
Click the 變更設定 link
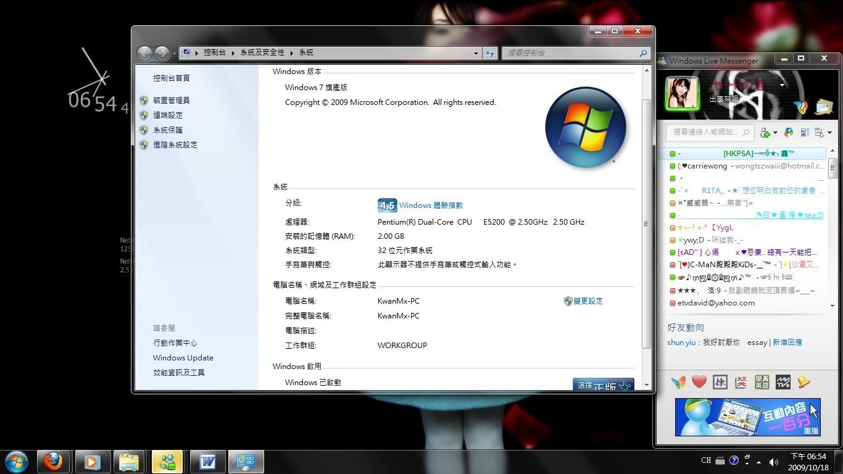coord(588,301)
